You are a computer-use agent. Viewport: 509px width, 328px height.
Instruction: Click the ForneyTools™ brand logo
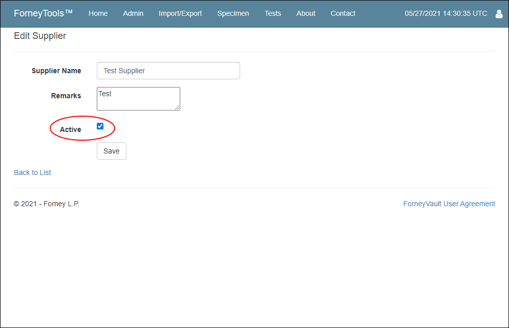(43, 13)
